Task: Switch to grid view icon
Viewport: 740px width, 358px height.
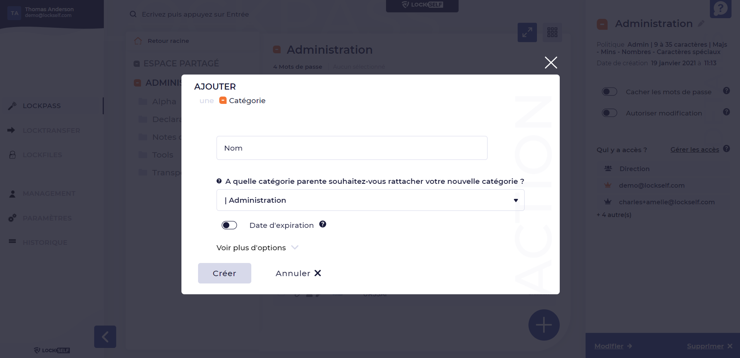Action: click(552, 32)
